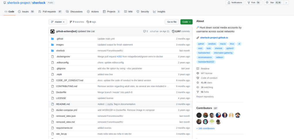294x139 pixels.
Task: Click the Code of conduct heart icon
Action: click(198, 78)
